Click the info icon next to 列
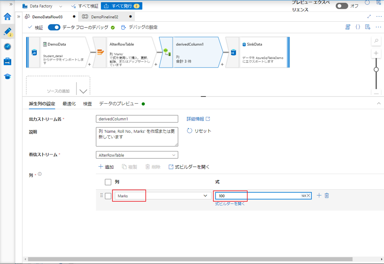384x264 pixels. pyautogui.click(x=40, y=174)
